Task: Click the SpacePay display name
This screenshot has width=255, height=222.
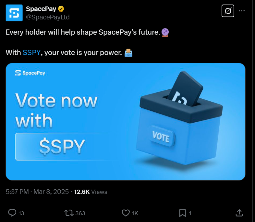Action: click(41, 9)
